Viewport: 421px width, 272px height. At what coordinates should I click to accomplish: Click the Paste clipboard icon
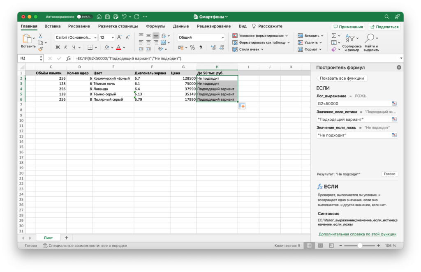27,39
